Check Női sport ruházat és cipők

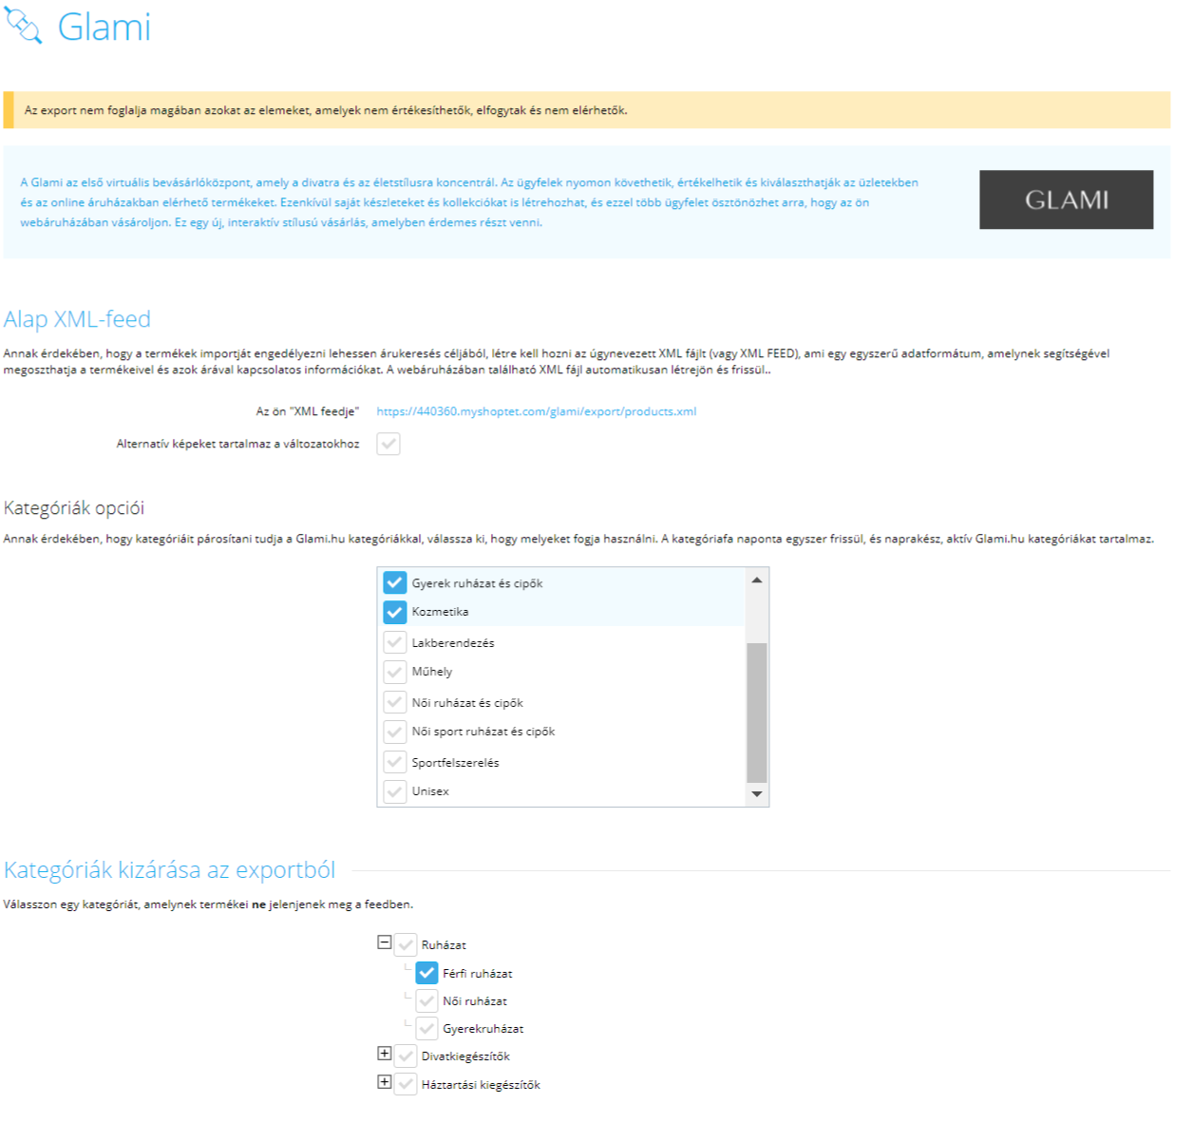[395, 732]
